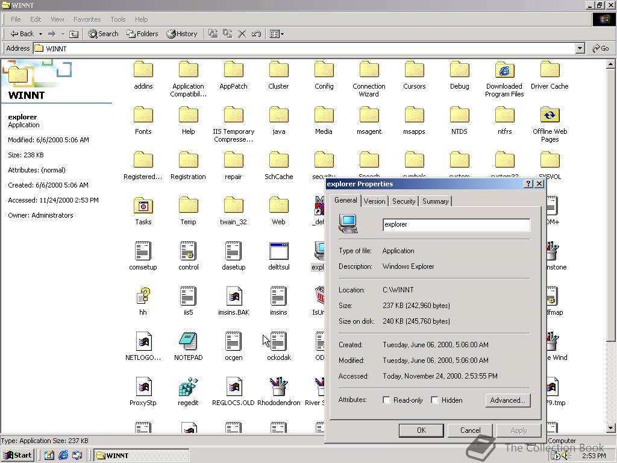This screenshot has height=463, width=617.
Task: Open the View menu
Action: pyautogui.click(x=57, y=19)
